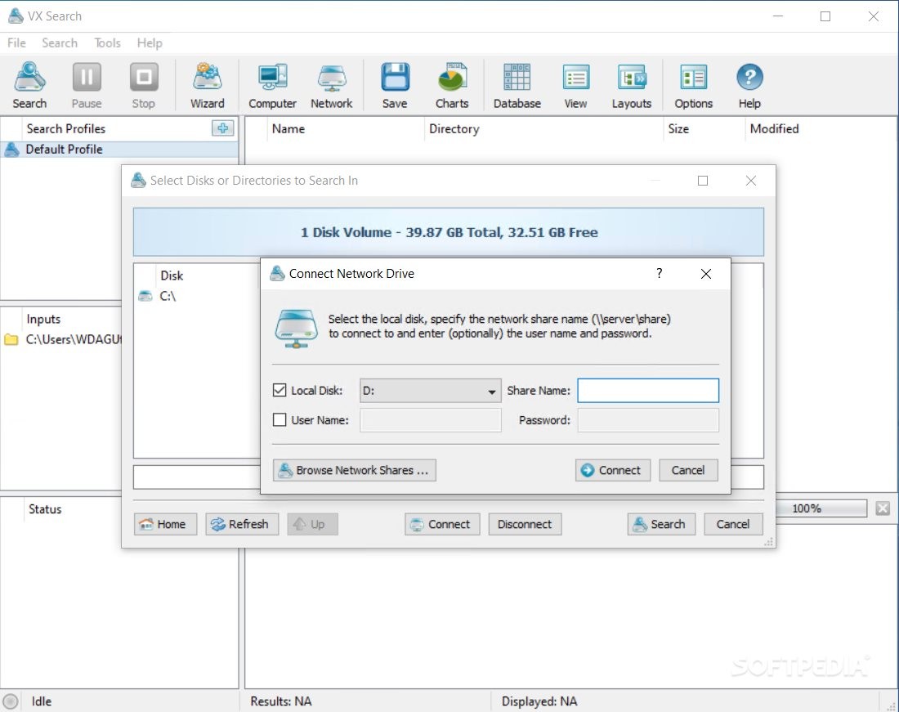Add a new search profile with plus icon

(x=222, y=128)
